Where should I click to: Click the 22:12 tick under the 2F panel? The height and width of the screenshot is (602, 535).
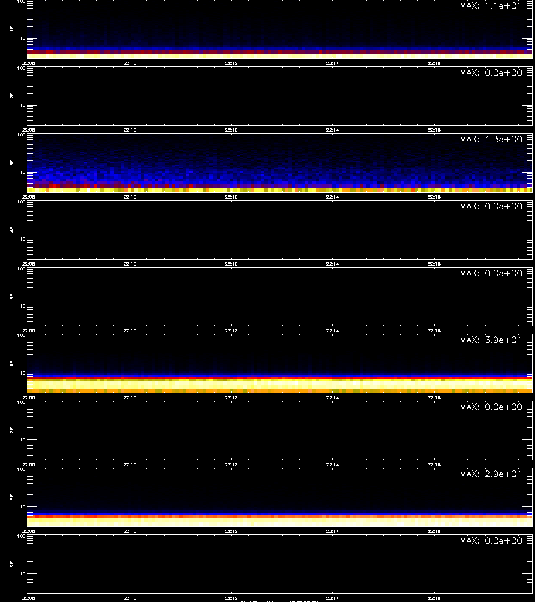click(231, 130)
